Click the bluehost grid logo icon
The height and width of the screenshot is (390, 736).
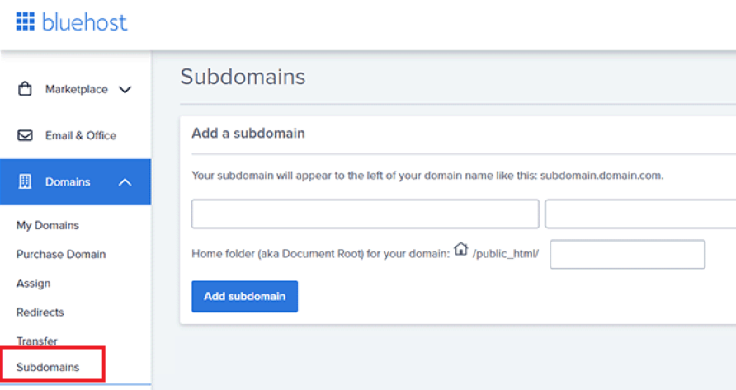tap(26, 21)
